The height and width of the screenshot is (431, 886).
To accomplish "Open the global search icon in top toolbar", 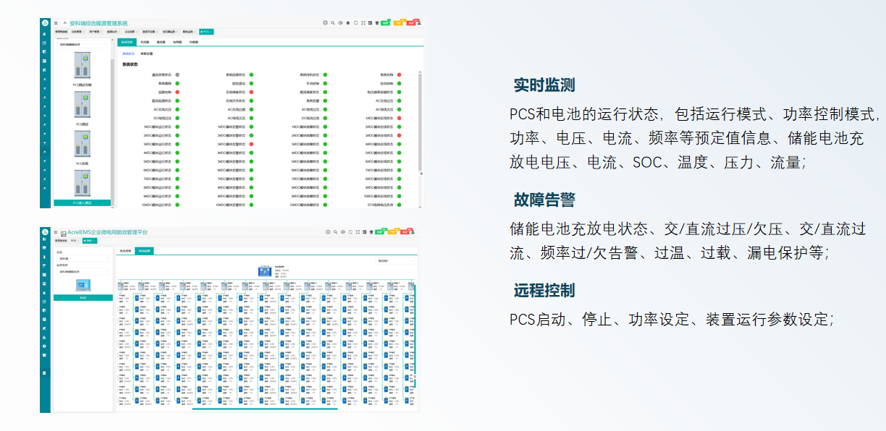I will (332, 22).
